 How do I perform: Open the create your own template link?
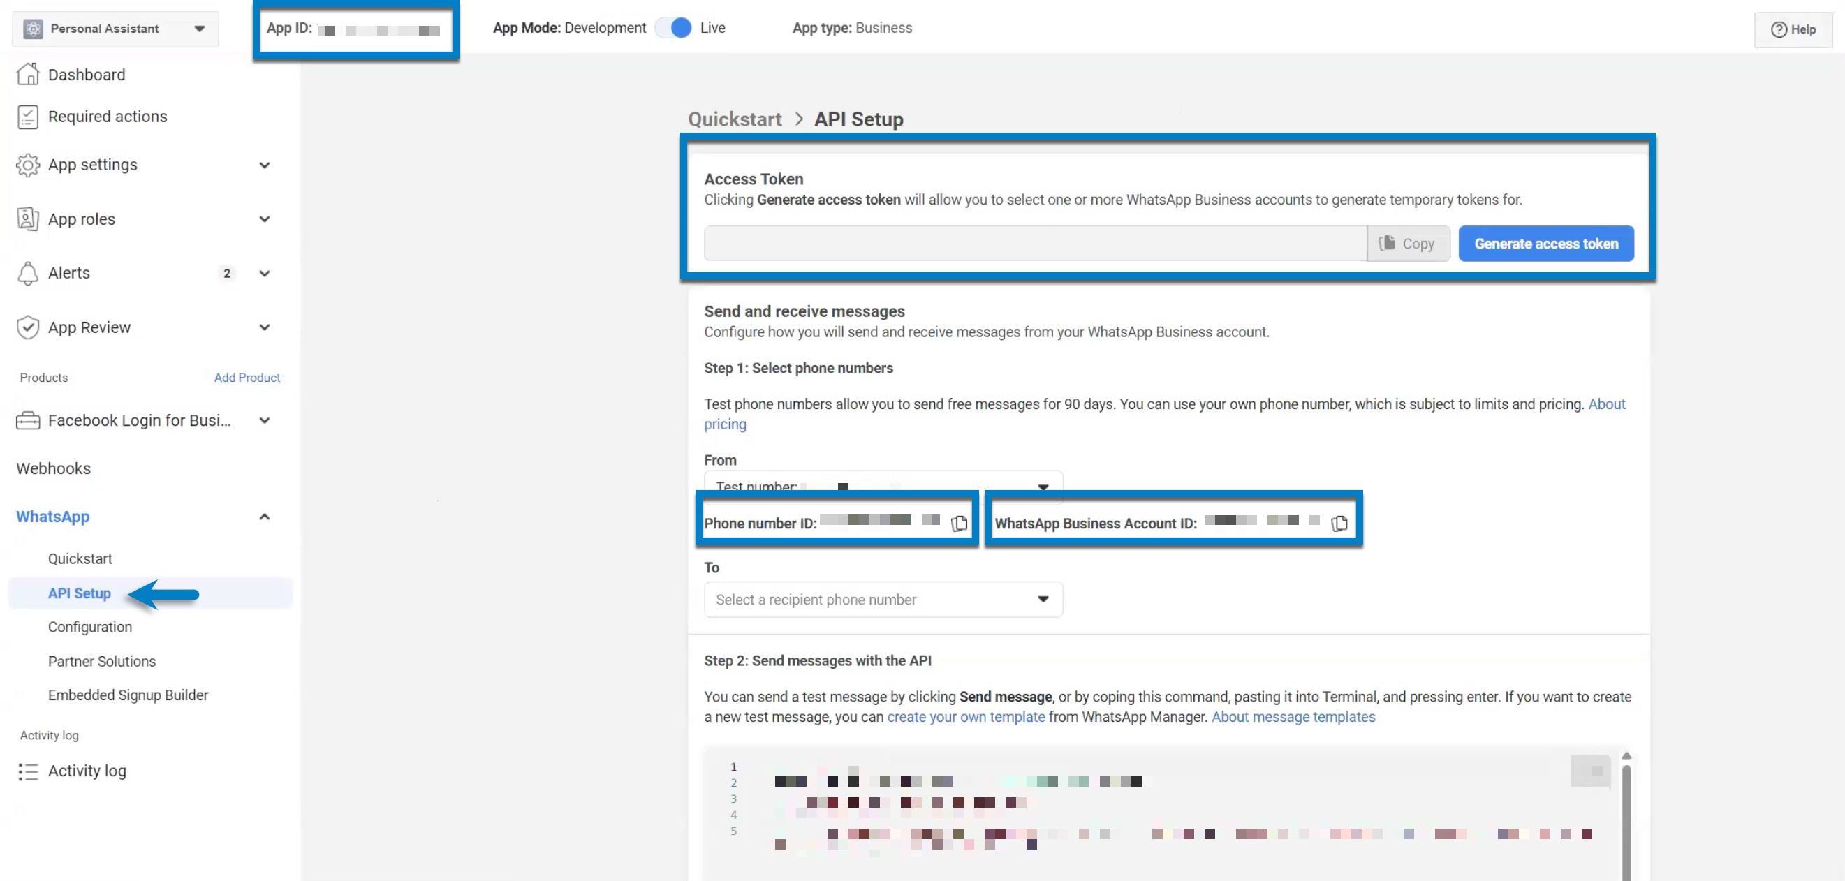(966, 717)
